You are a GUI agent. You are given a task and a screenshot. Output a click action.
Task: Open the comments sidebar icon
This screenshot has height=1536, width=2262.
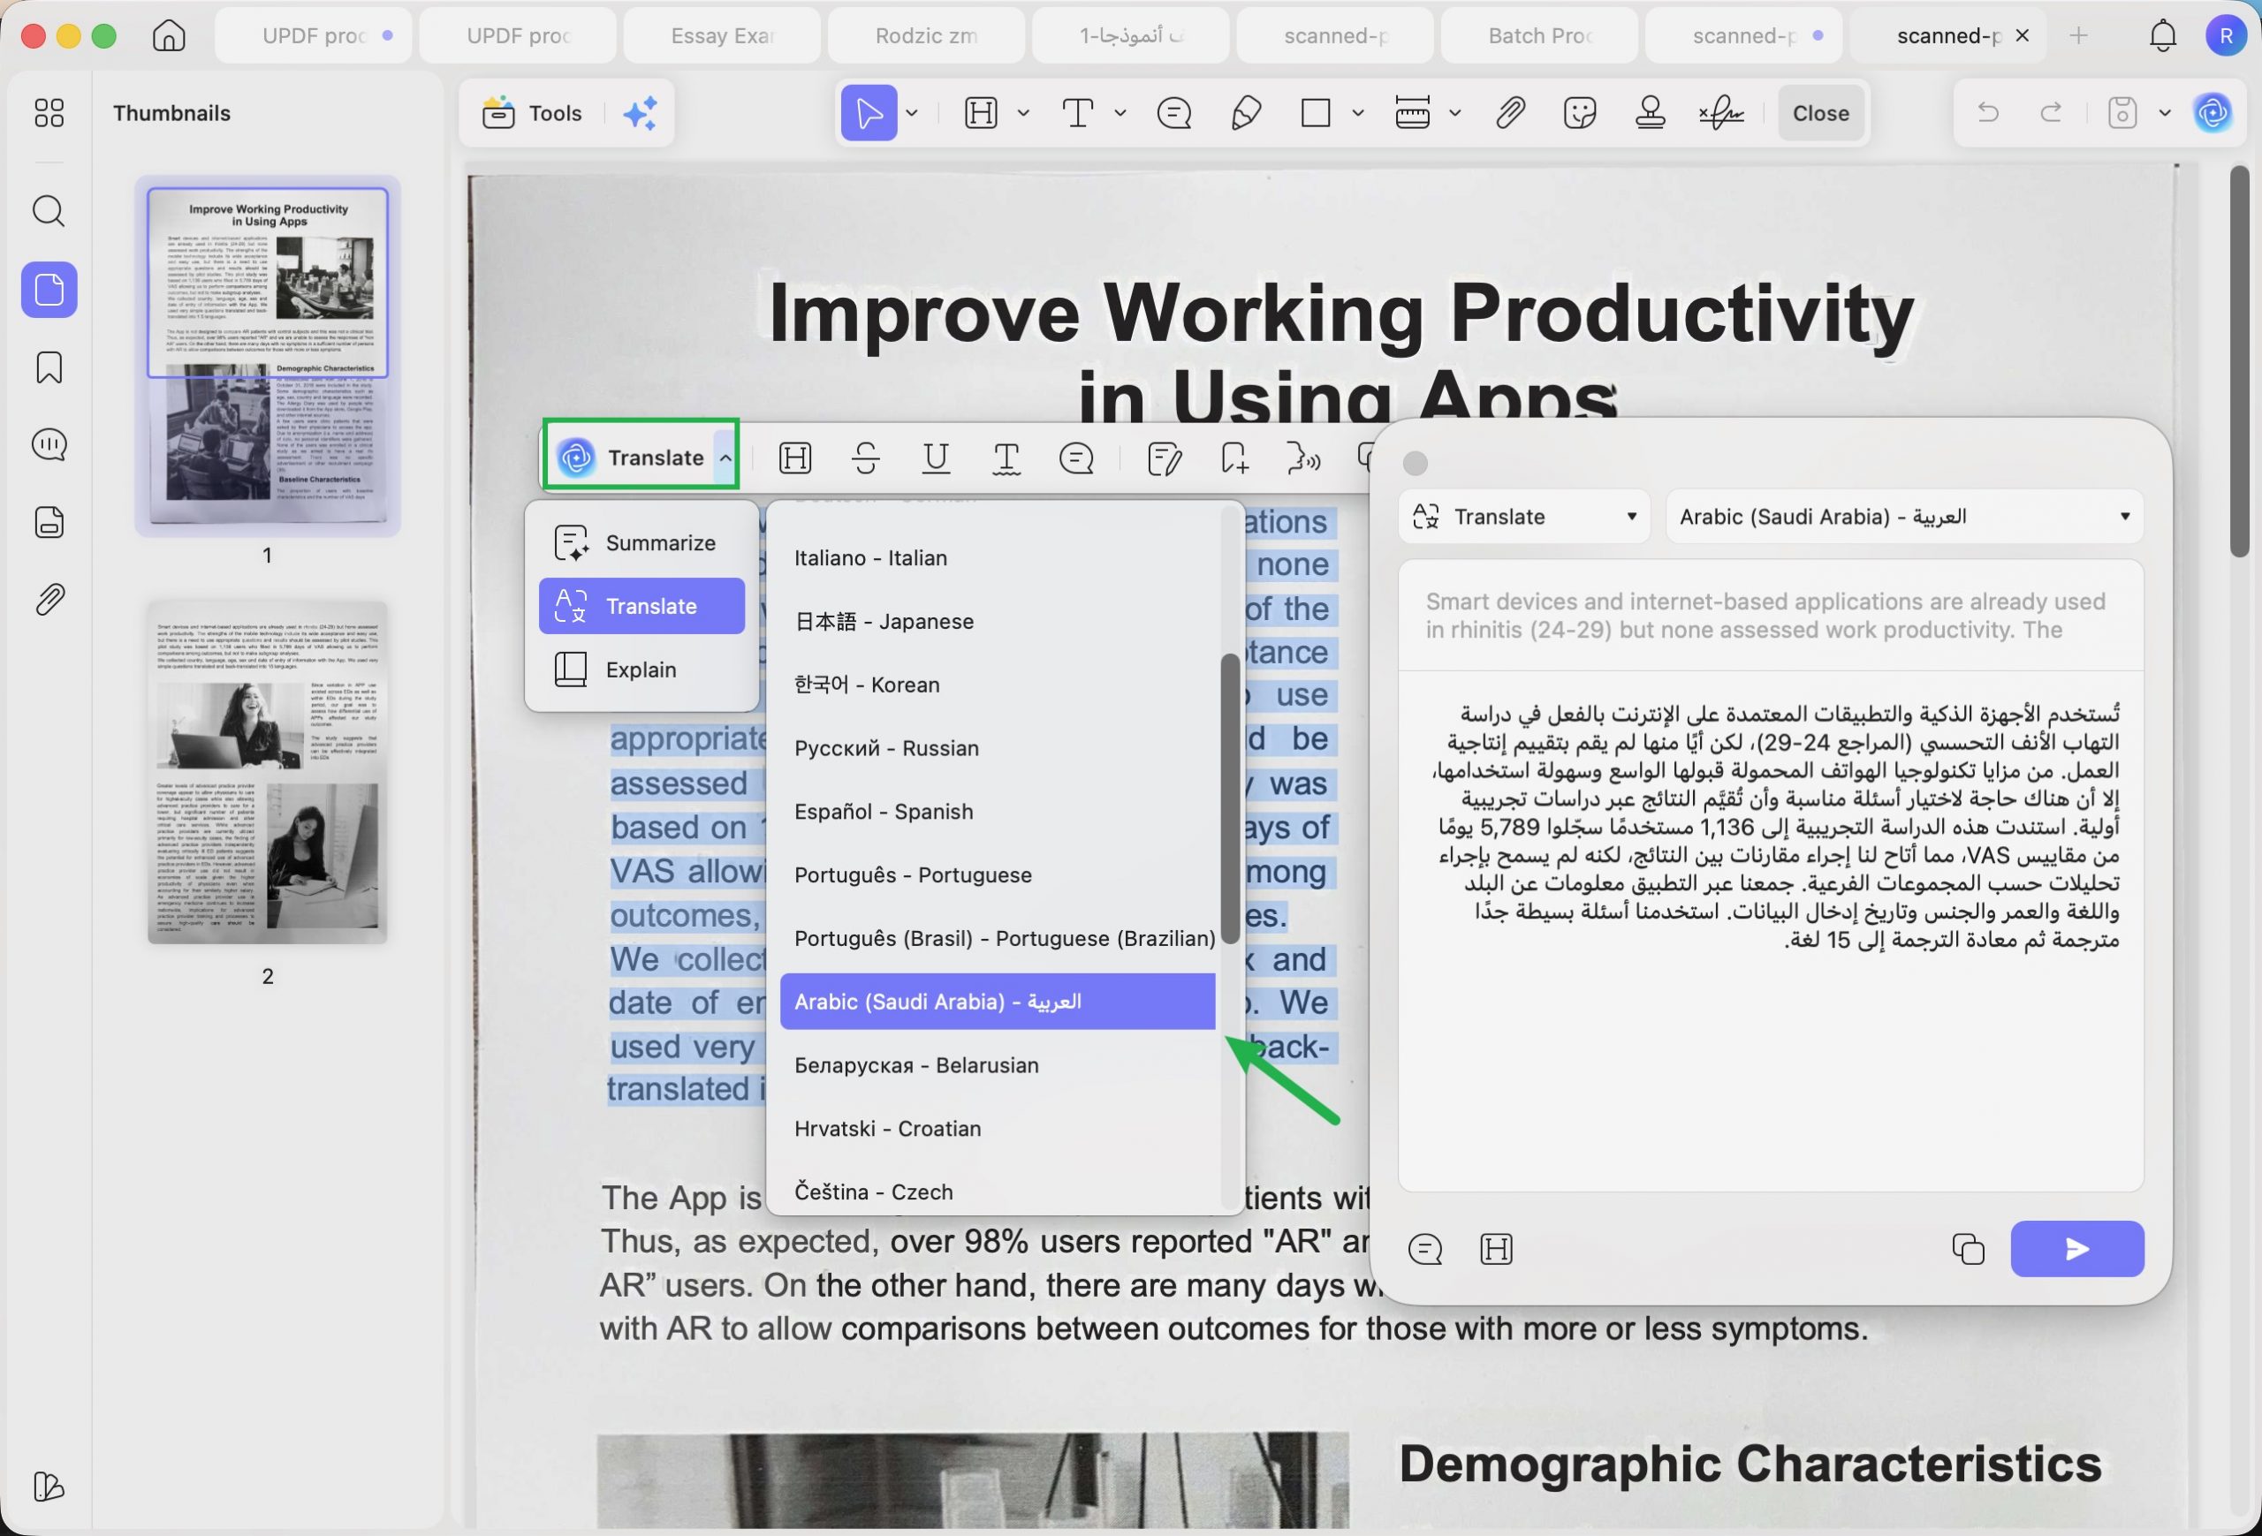(49, 444)
